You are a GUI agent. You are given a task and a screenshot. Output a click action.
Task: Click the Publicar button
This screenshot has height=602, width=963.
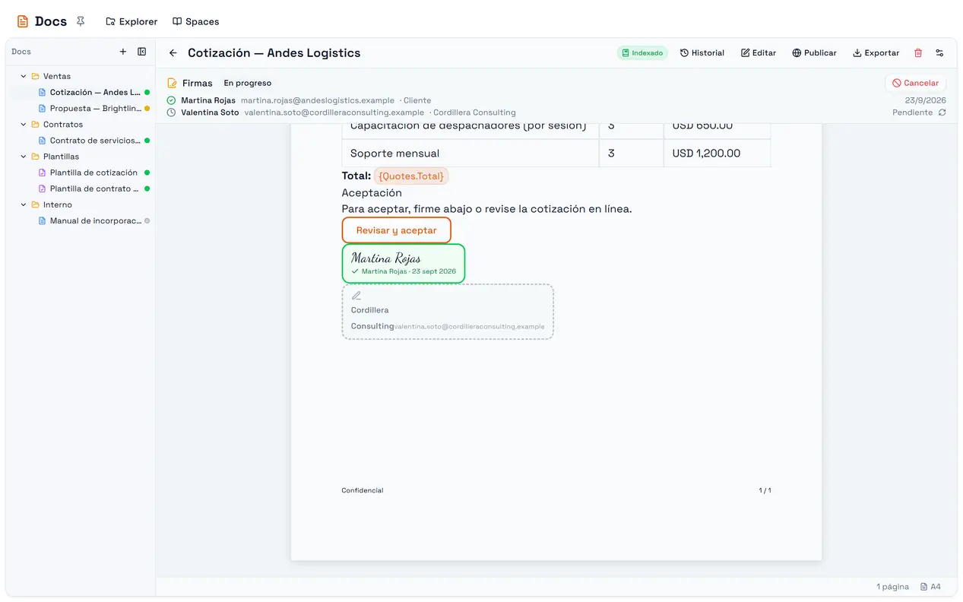814,53
